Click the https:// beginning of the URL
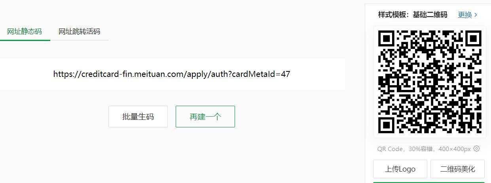This screenshot has width=491, height=183. 66,74
